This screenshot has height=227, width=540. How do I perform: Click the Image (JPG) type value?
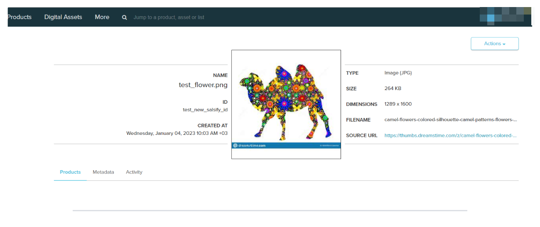pyautogui.click(x=398, y=73)
